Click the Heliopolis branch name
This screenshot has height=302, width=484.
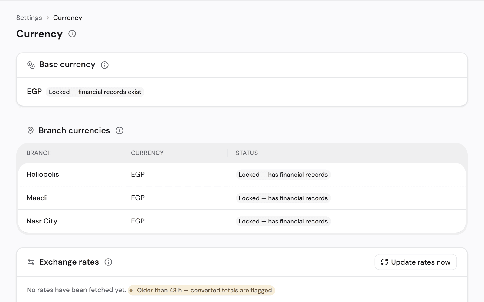(43, 174)
